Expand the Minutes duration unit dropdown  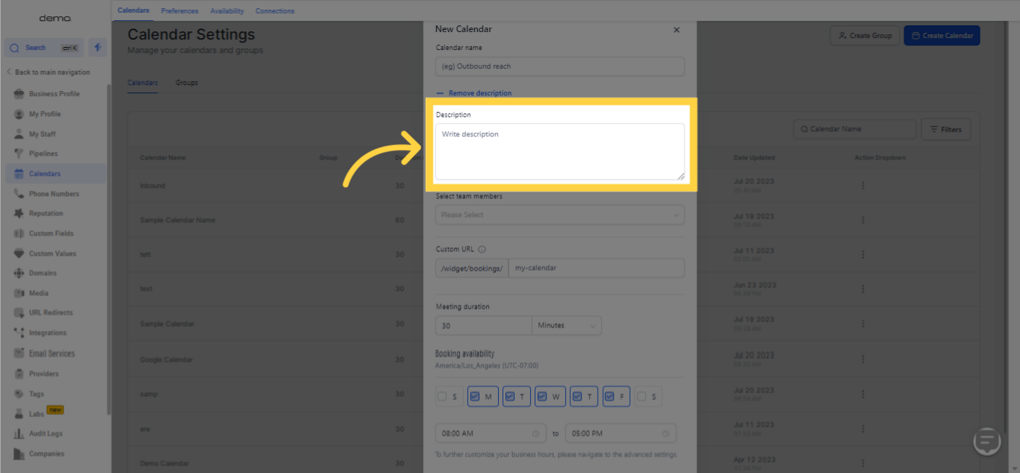[566, 325]
